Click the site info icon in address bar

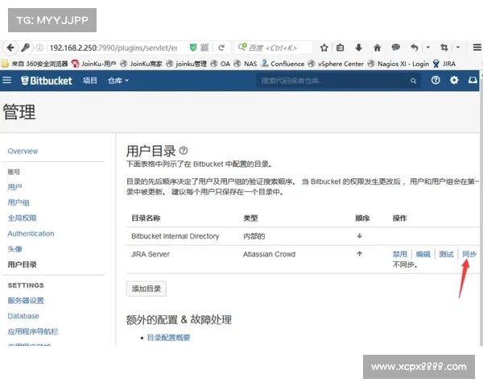pyautogui.click(x=39, y=48)
